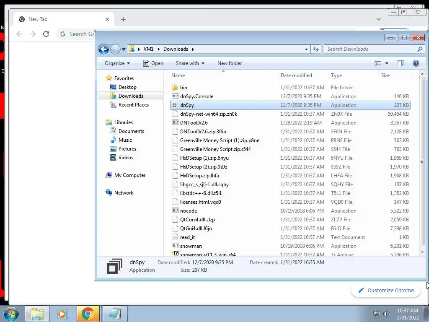Click the Downloads breadcrumb in address bar
The image size is (429, 322).
pos(176,49)
